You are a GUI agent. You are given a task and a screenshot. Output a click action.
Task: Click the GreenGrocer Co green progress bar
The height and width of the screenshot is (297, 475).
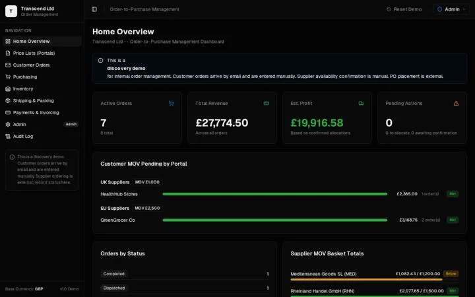[274, 220]
